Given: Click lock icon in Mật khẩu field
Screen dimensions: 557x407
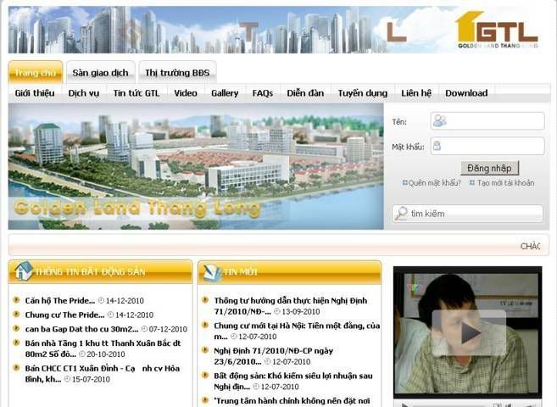Looking at the screenshot, I should pos(437,146).
